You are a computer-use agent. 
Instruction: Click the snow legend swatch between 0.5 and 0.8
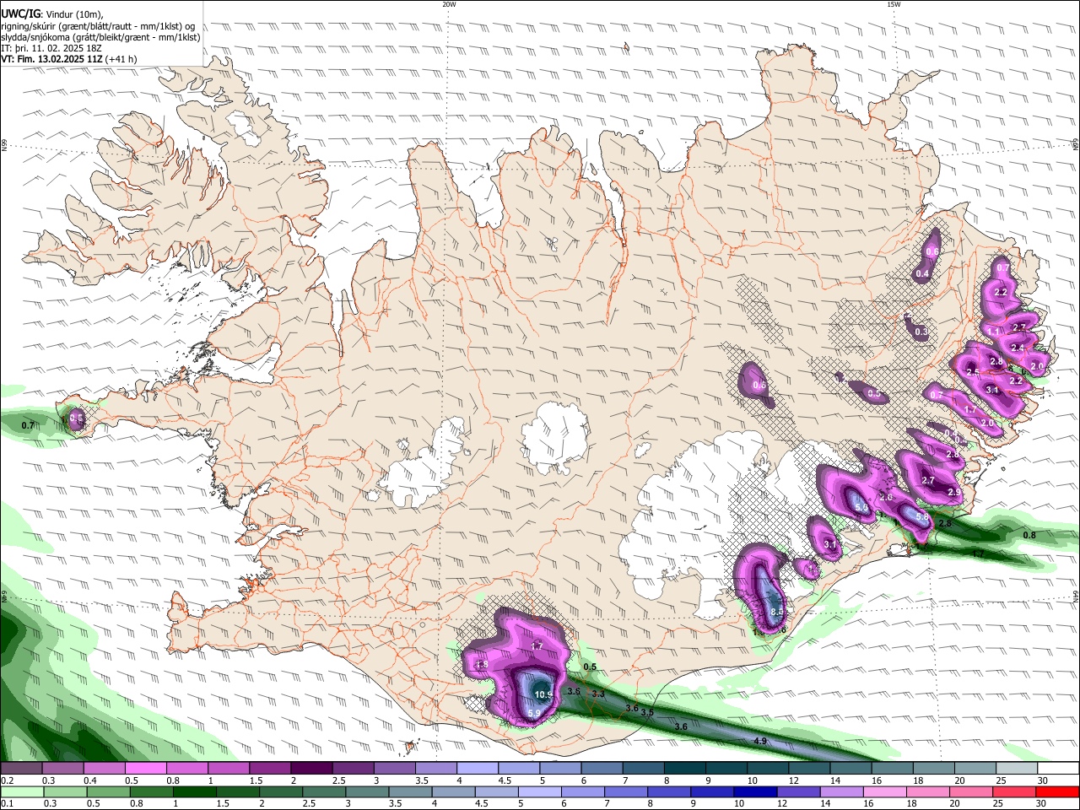[145, 769]
